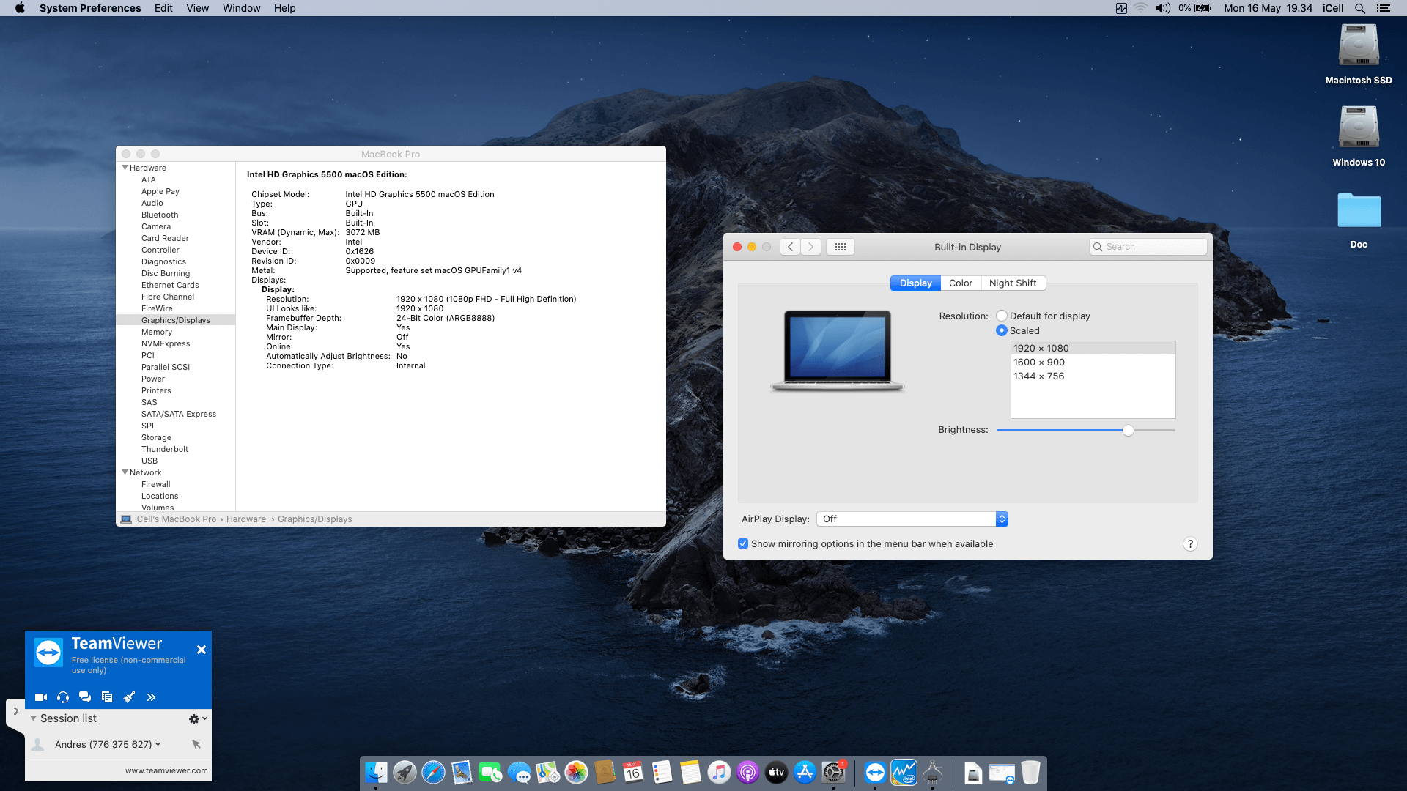Select the Scaled resolution radio button

click(1002, 330)
